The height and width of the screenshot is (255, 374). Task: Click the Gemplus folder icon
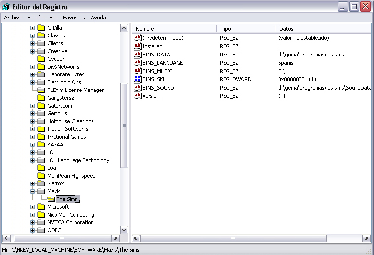click(x=41, y=113)
